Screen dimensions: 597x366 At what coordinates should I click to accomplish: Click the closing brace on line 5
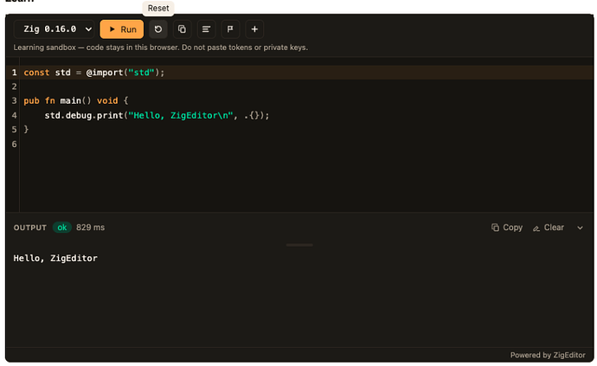[26, 130]
